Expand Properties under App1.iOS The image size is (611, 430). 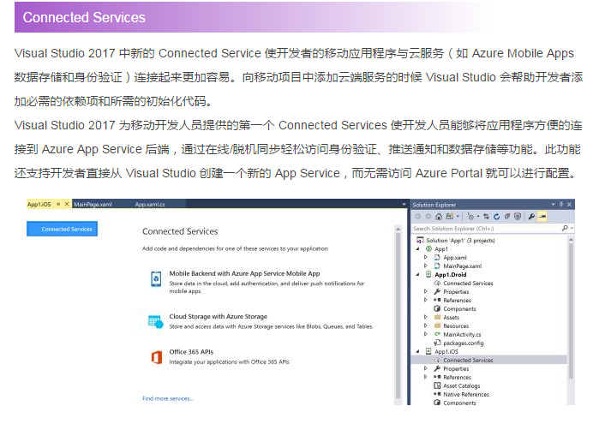[x=426, y=368]
